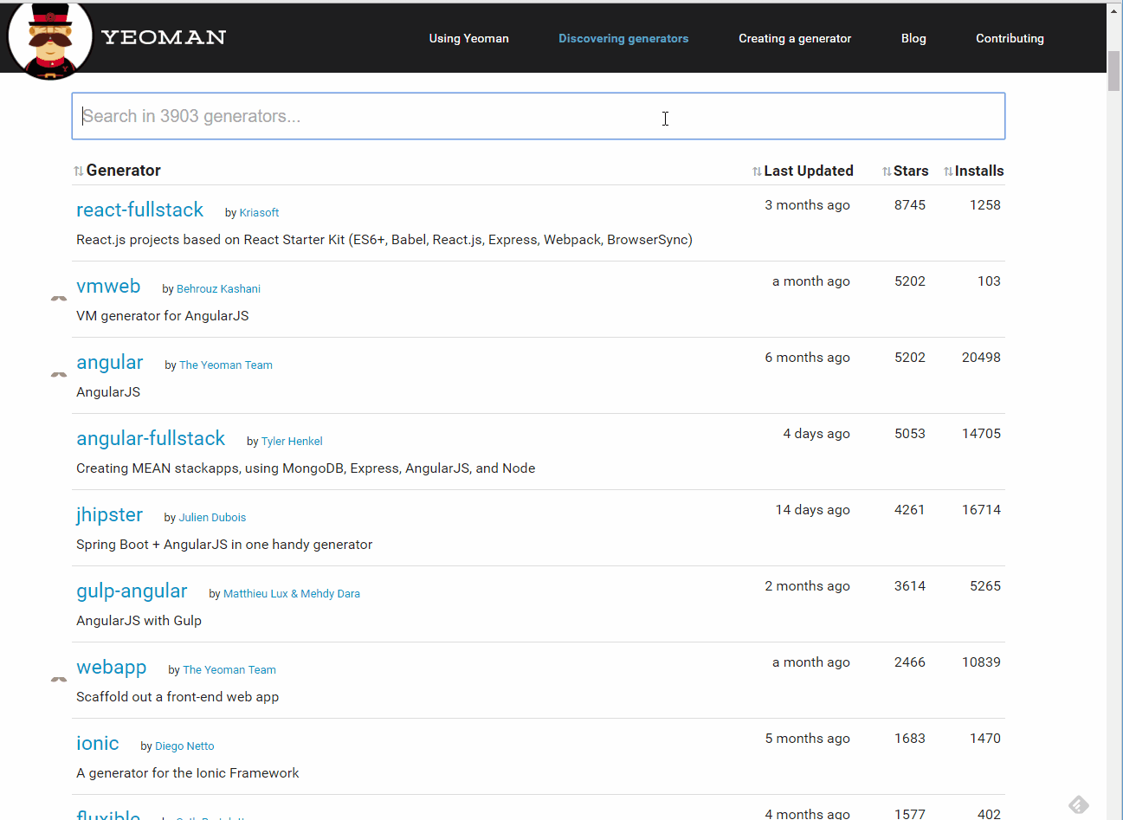View author Tyler Henkel

tap(292, 442)
